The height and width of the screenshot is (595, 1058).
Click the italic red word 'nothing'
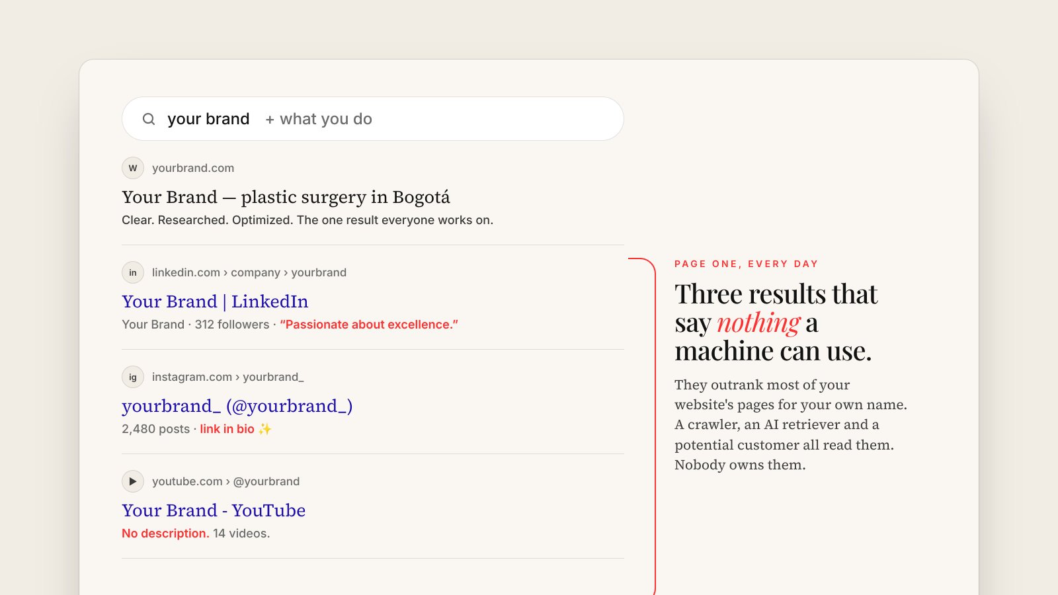click(x=758, y=323)
